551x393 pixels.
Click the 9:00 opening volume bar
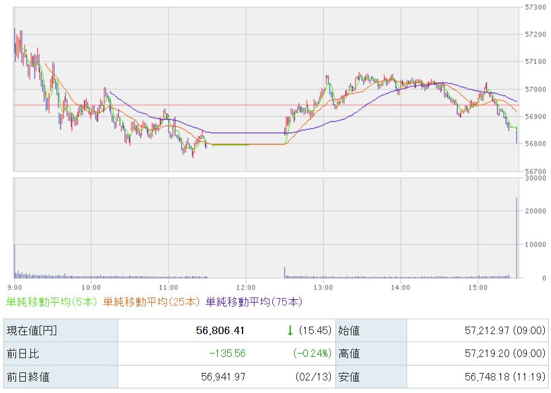pos(14,261)
